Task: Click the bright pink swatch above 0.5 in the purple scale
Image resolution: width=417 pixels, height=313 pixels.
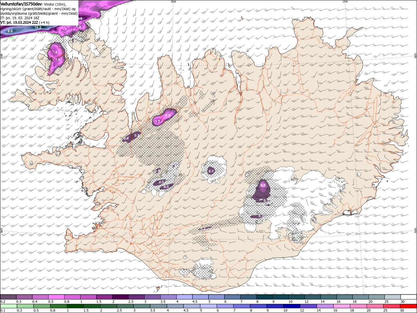Action: click(x=56, y=297)
